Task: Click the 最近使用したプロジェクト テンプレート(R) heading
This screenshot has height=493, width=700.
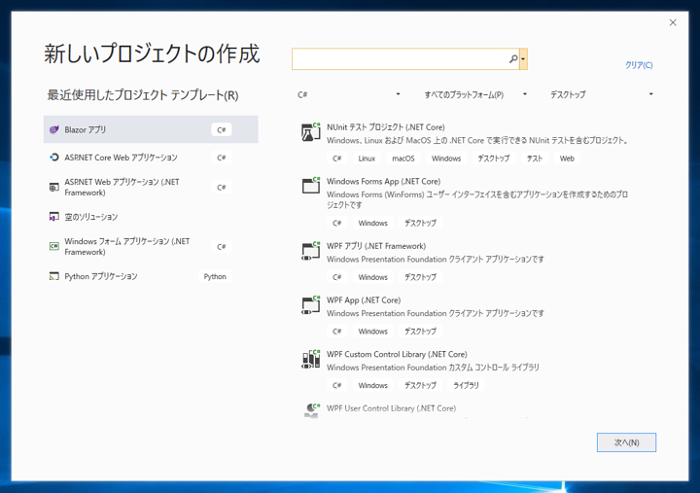Action: coord(143,95)
